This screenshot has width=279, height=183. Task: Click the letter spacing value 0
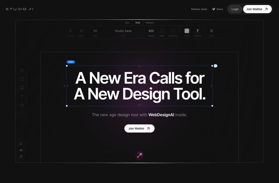click(x=71, y=31)
